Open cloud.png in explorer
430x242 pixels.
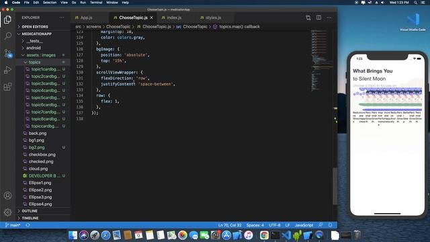[38, 169]
